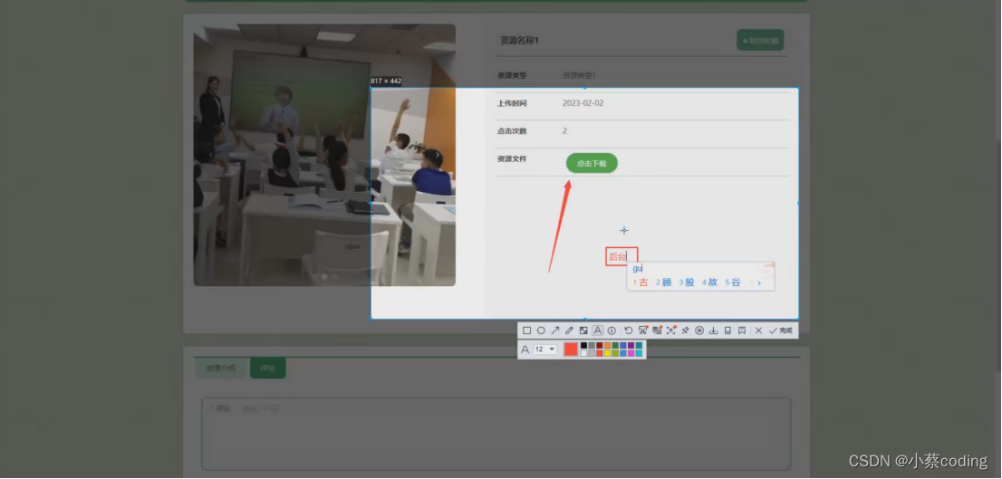Click the 资源名称1 title text
The width and height of the screenshot is (1002, 479).
tap(519, 40)
